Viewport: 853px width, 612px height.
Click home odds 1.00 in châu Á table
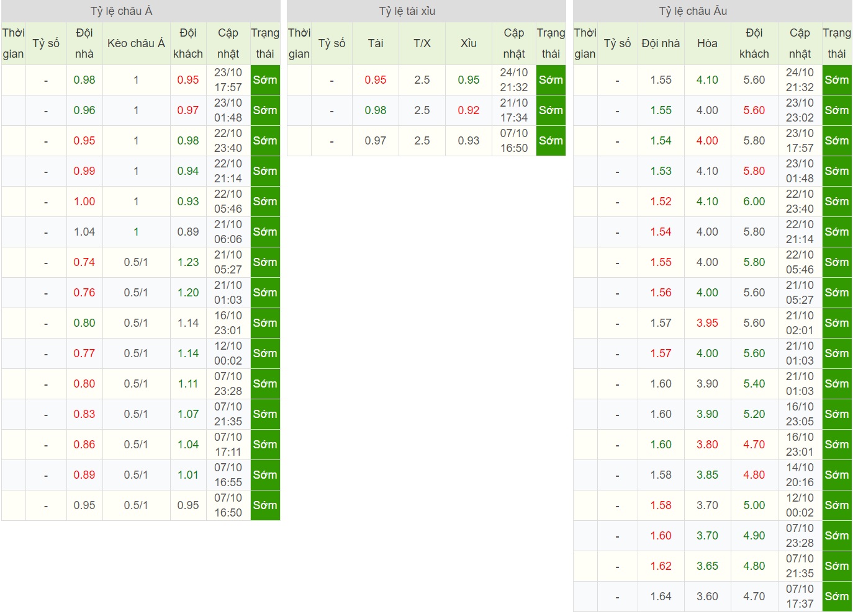click(x=84, y=202)
